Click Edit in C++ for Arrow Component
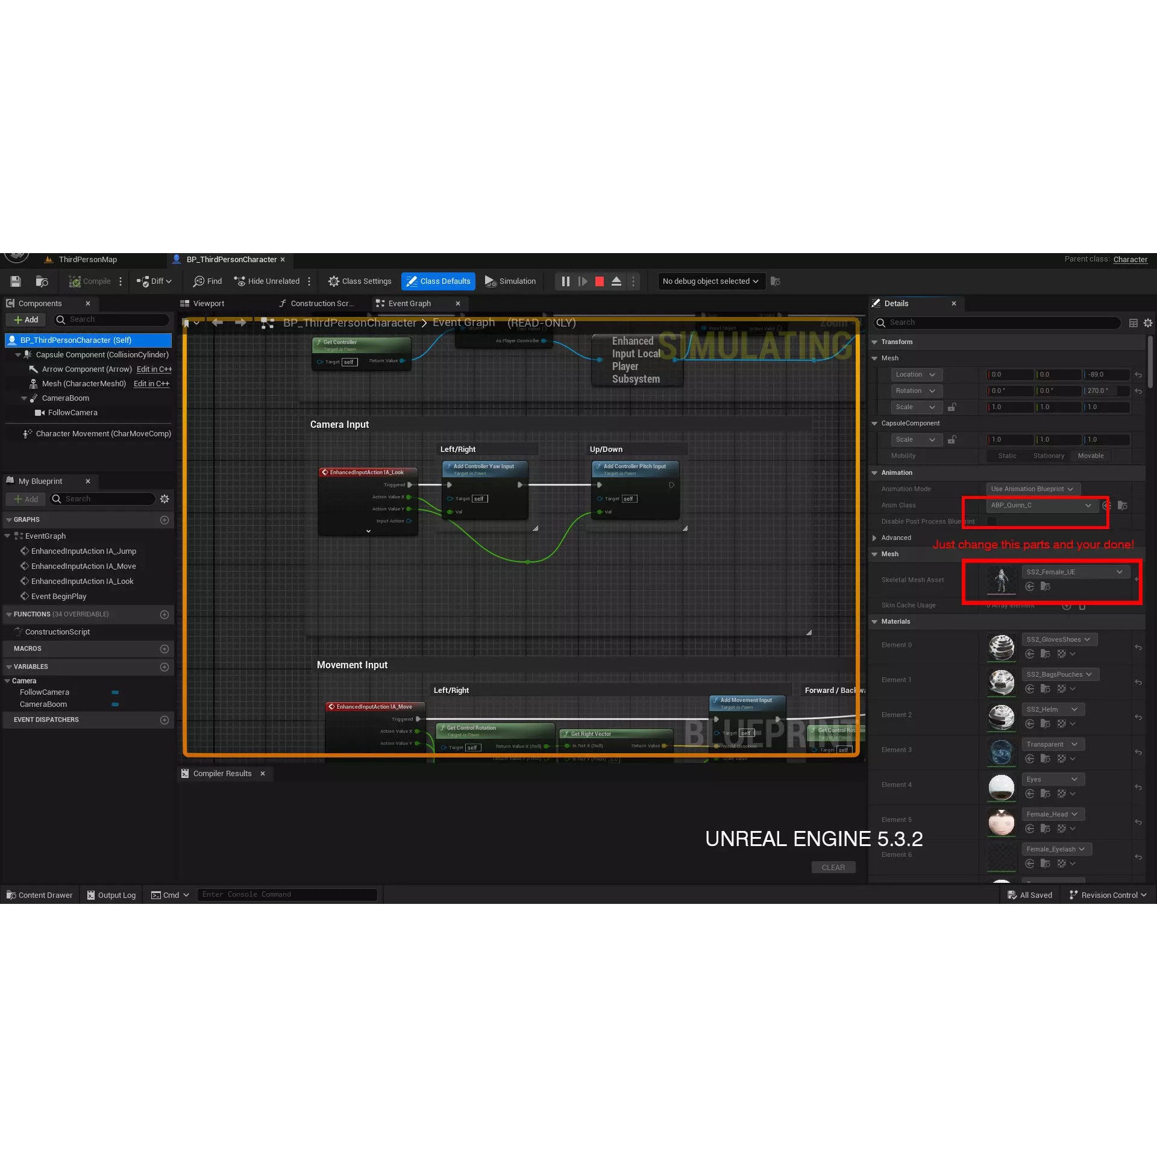 (154, 369)
